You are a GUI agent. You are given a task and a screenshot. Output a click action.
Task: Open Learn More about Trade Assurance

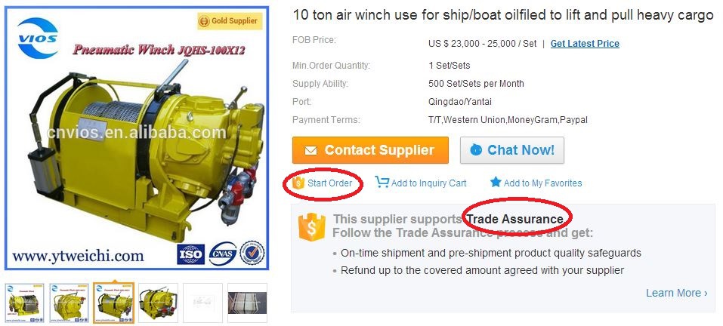pyautogui.click(x=676, y=294)
